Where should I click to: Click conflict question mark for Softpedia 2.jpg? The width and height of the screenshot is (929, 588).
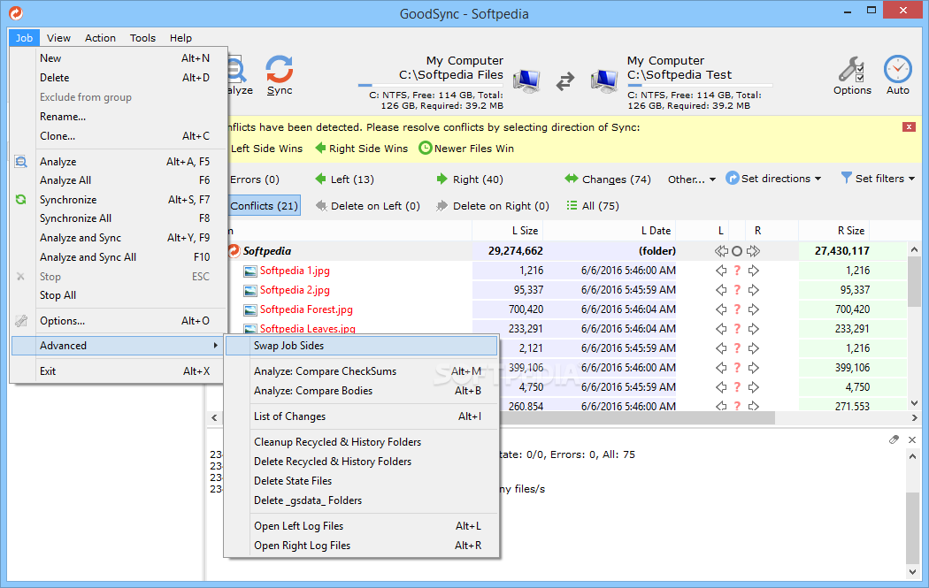(x=737, y=290)
